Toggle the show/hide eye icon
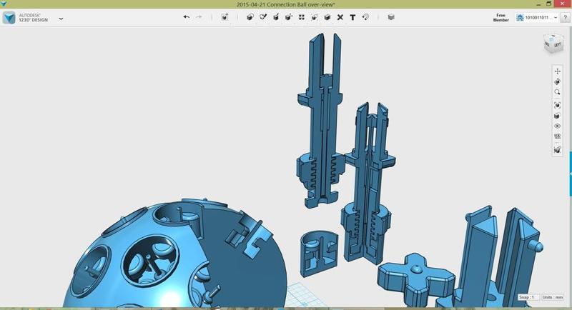Viewport: 572px width, 310px height. [x=558, y=126]
